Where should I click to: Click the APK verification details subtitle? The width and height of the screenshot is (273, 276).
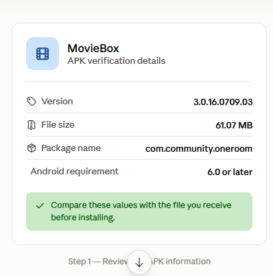pyautogui.click(x=117, y=61)
